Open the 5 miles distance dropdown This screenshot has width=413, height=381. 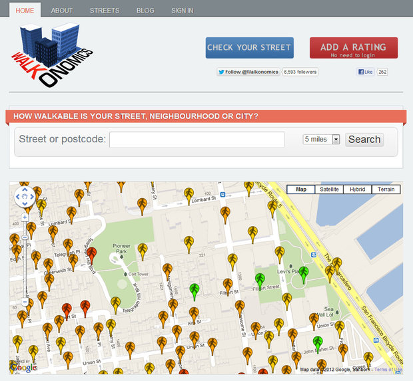point(322,140)
